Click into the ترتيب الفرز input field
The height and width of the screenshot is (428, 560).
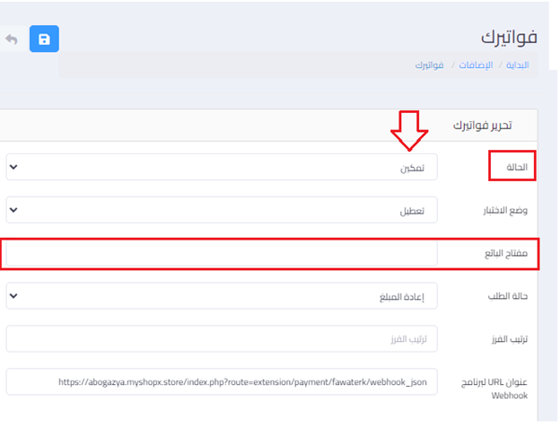point(222,339)
